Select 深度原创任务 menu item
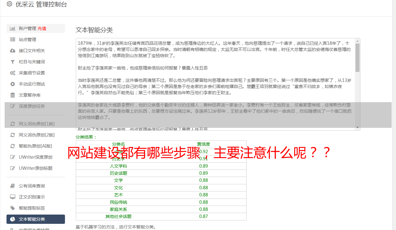 tap(36, 106)
